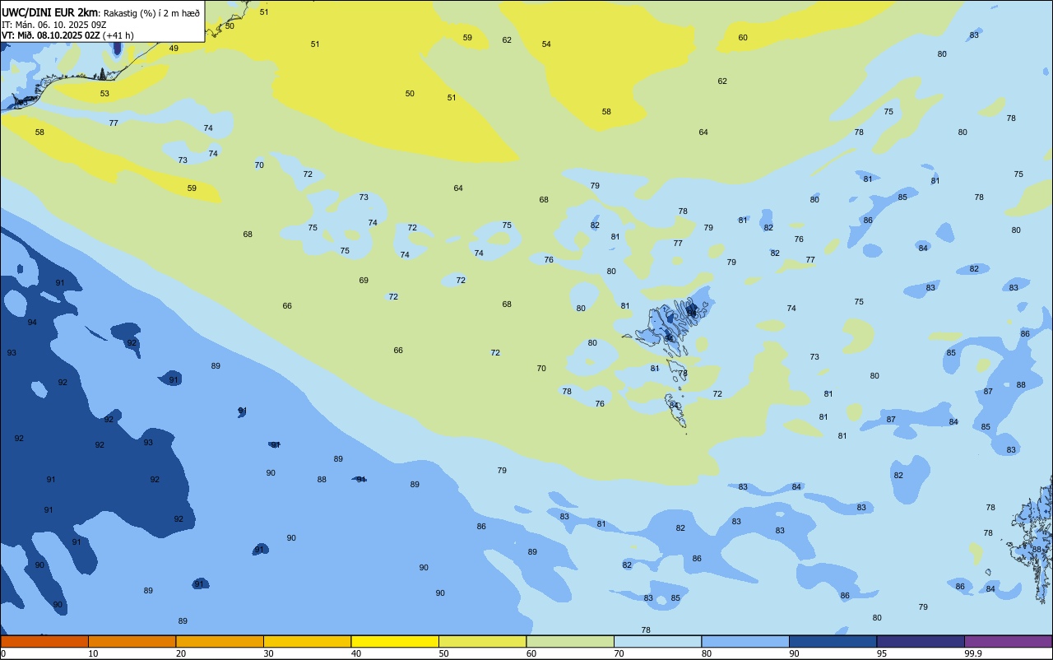Click the '94' value in the dark blue area

[32, 323]
